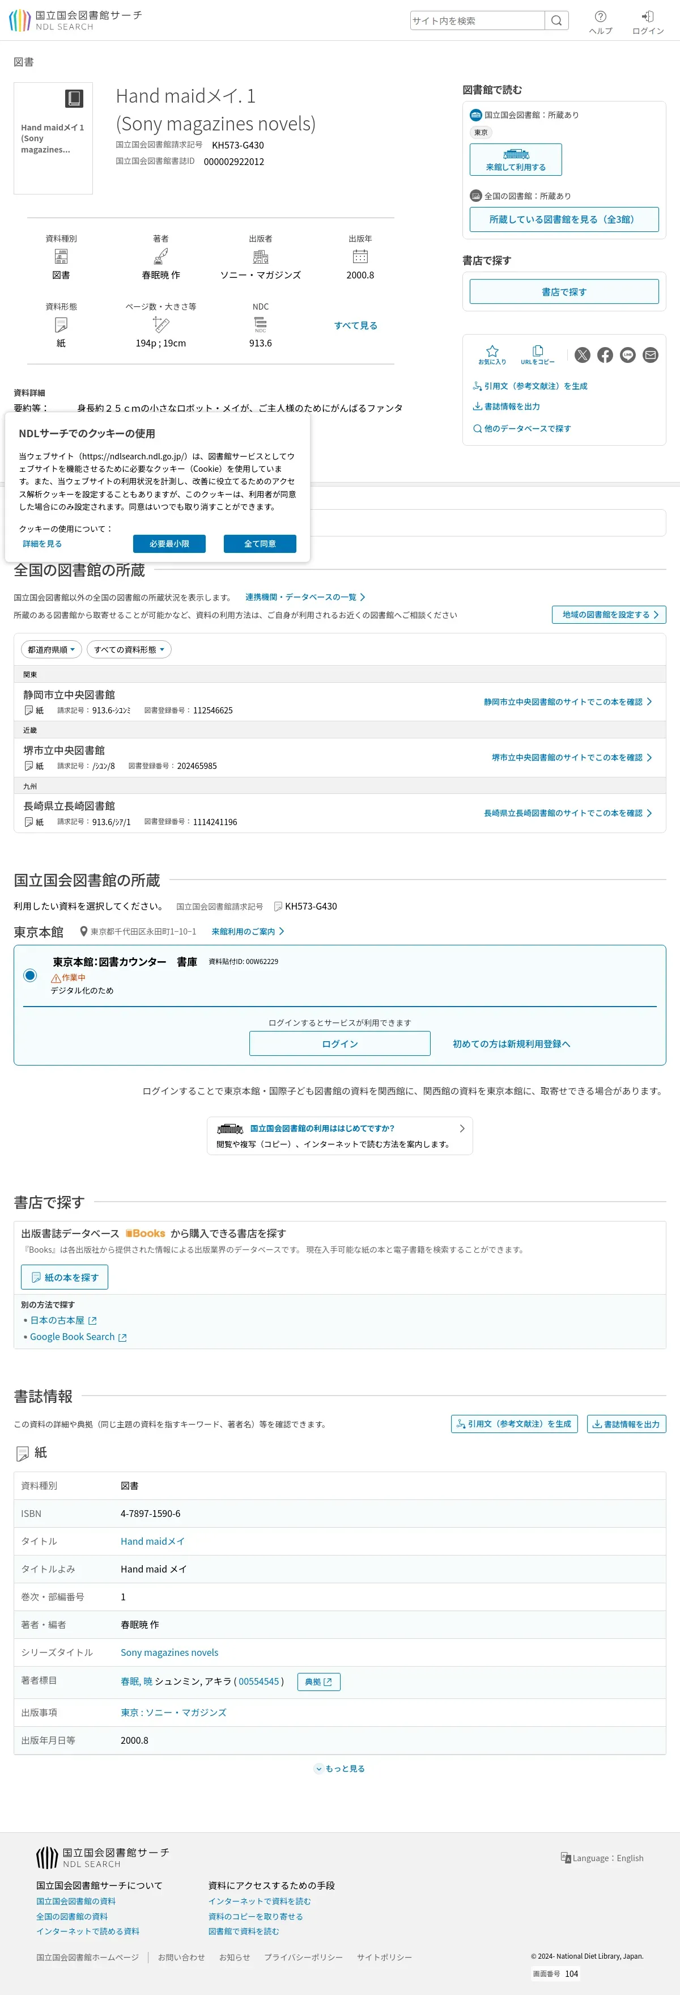Screen dimensions: 680x1995
Task: Click 初めての方は新規利用登録へ link
Action: coord(511,1043)
